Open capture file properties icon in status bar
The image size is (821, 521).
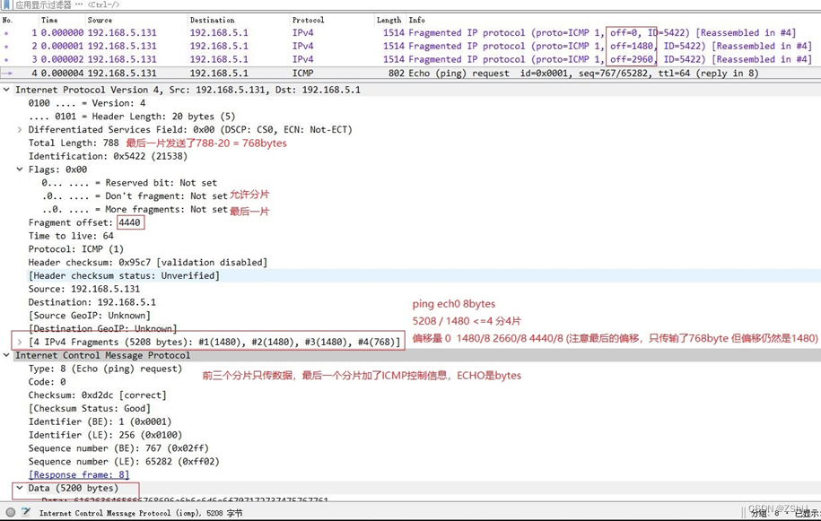26,512
